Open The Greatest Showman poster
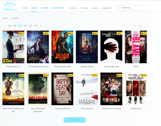 coord(38,47)
